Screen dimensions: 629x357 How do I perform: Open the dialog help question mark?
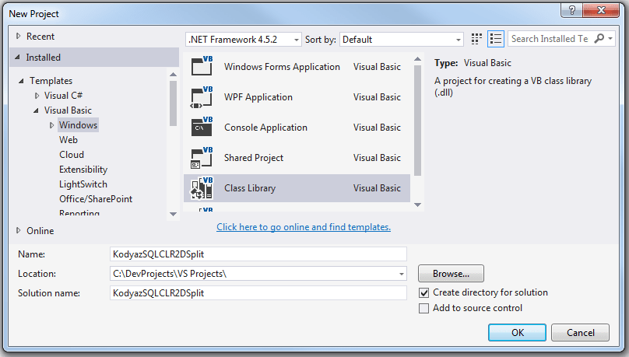pyautogui.click(x=572, y=10)
